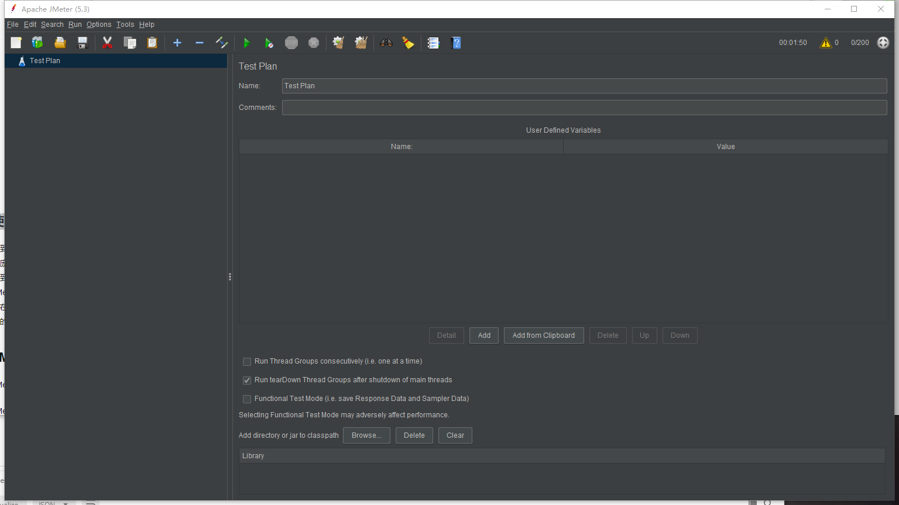
Task: Open Search via the binoculars icon
Action: point(386,43)
